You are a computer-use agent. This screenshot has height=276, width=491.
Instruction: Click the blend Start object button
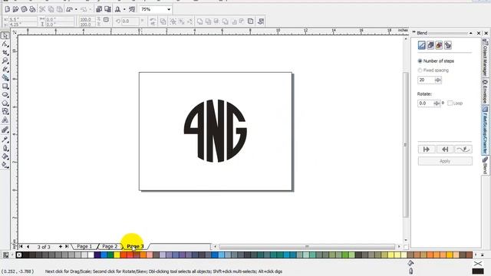[x=427, y=149]
